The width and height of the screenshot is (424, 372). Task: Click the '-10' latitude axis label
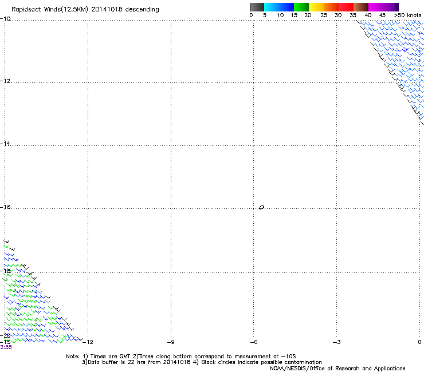tap(5, 19)
